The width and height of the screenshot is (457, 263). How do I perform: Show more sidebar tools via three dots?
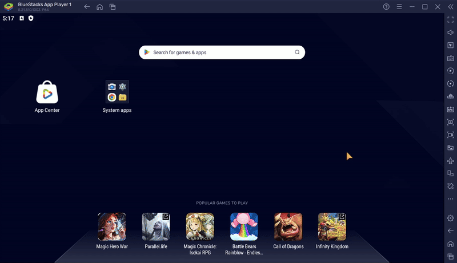(x=450, y=199)
